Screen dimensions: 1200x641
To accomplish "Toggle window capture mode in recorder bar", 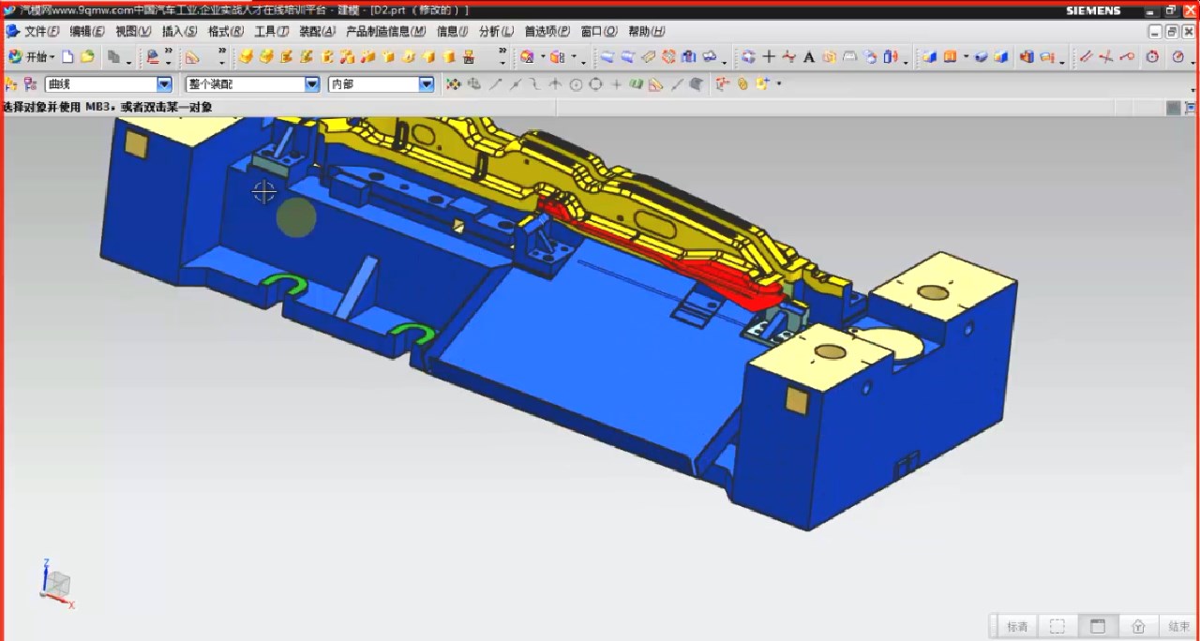I will pos(1097,626).
